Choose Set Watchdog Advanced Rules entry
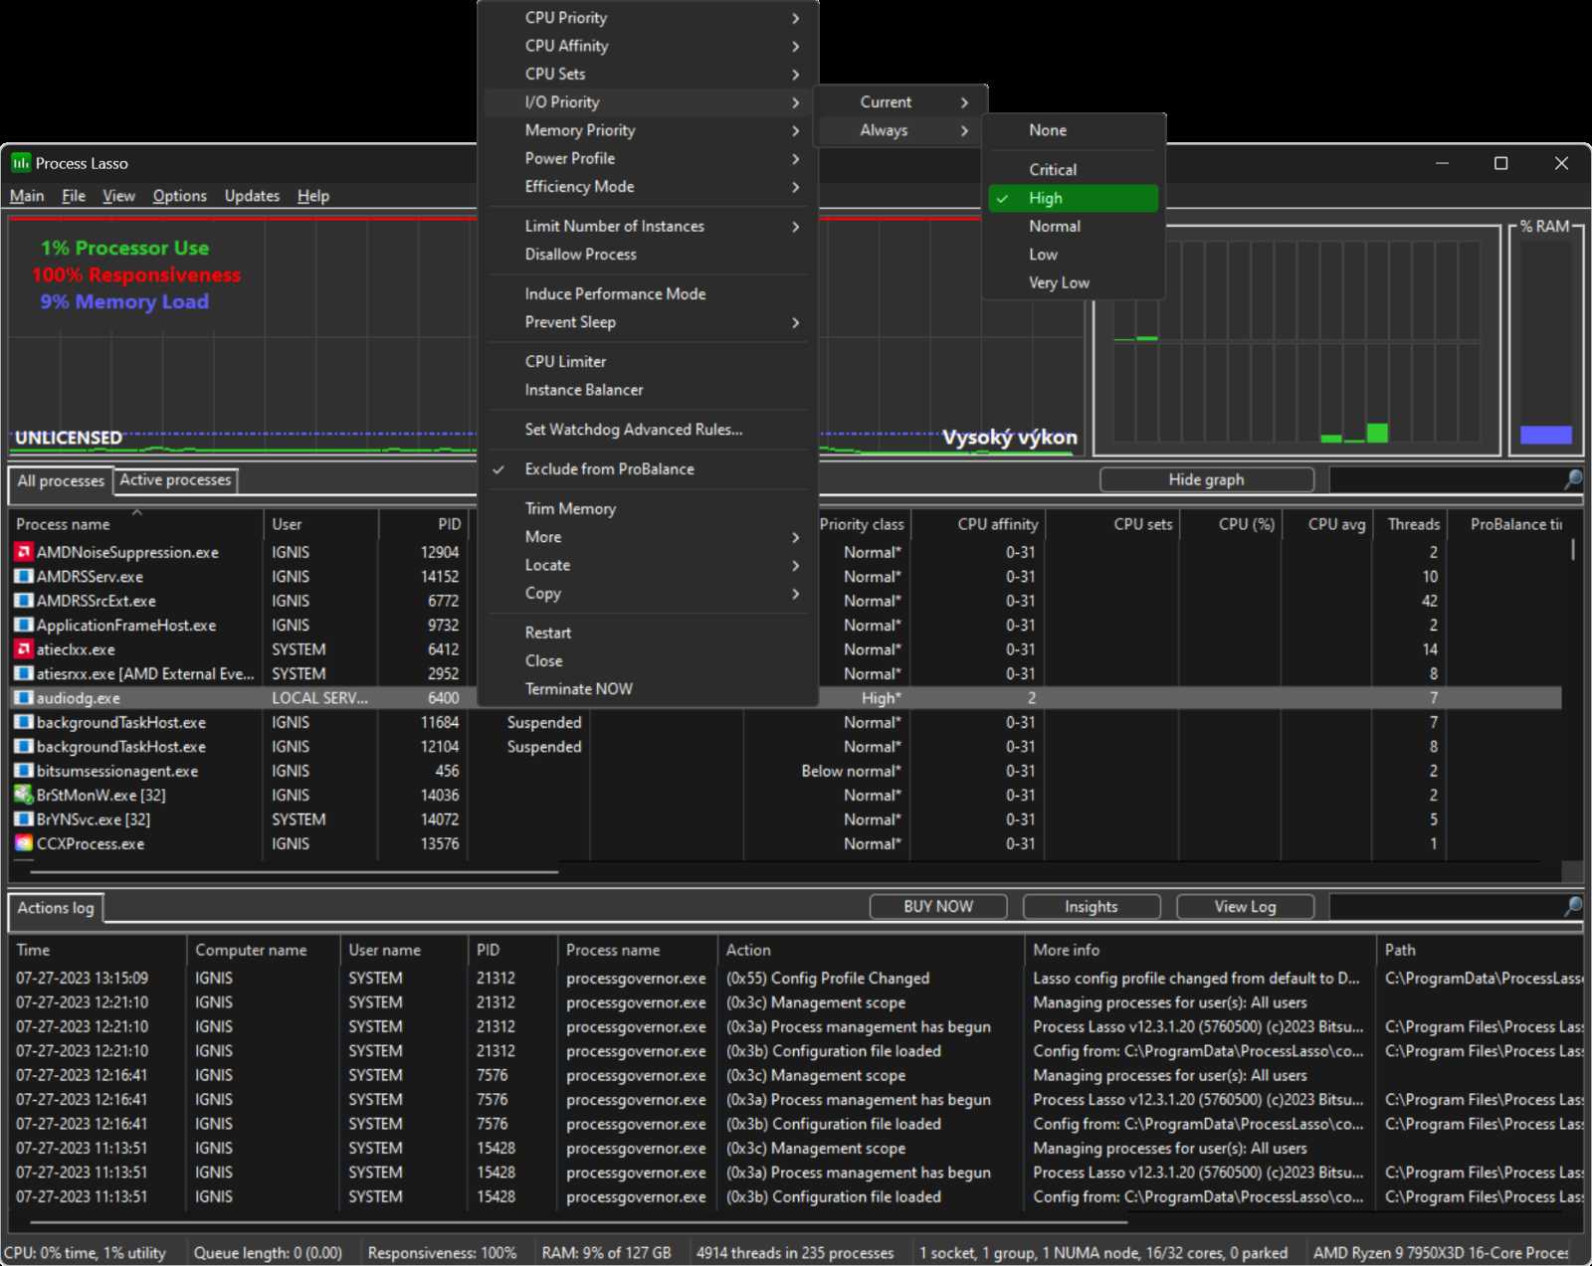The height and width of the screenshot is (1266, 1592). pos(648,430)
